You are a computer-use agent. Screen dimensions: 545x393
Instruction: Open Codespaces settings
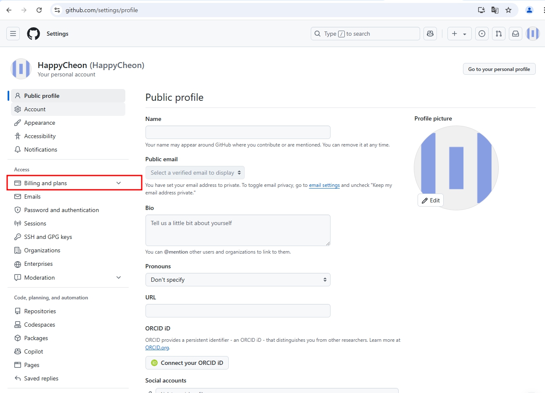pos(68,325)
